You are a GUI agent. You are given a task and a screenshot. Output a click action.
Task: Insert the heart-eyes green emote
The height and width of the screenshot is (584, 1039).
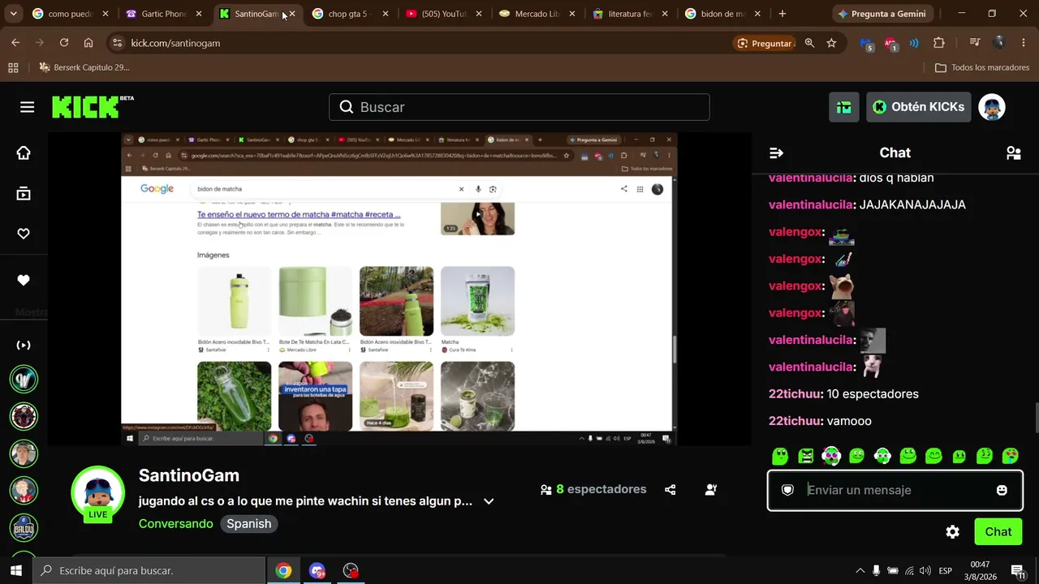point(1011,456)
